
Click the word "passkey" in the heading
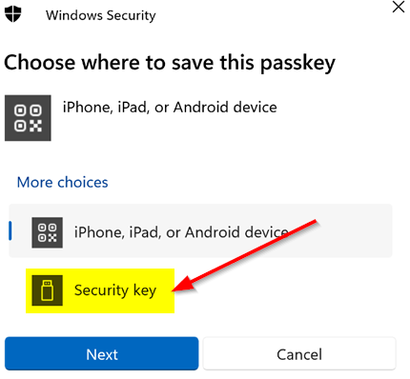coord(298,64)
